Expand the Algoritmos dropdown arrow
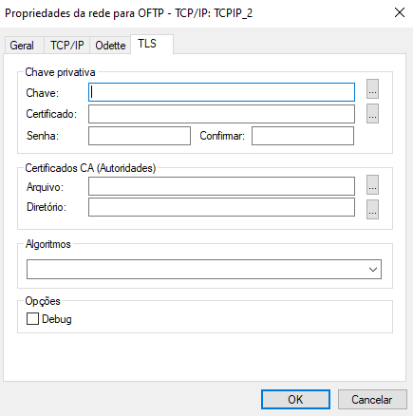Viewport: 413px width, 416px height. point(373,270)
